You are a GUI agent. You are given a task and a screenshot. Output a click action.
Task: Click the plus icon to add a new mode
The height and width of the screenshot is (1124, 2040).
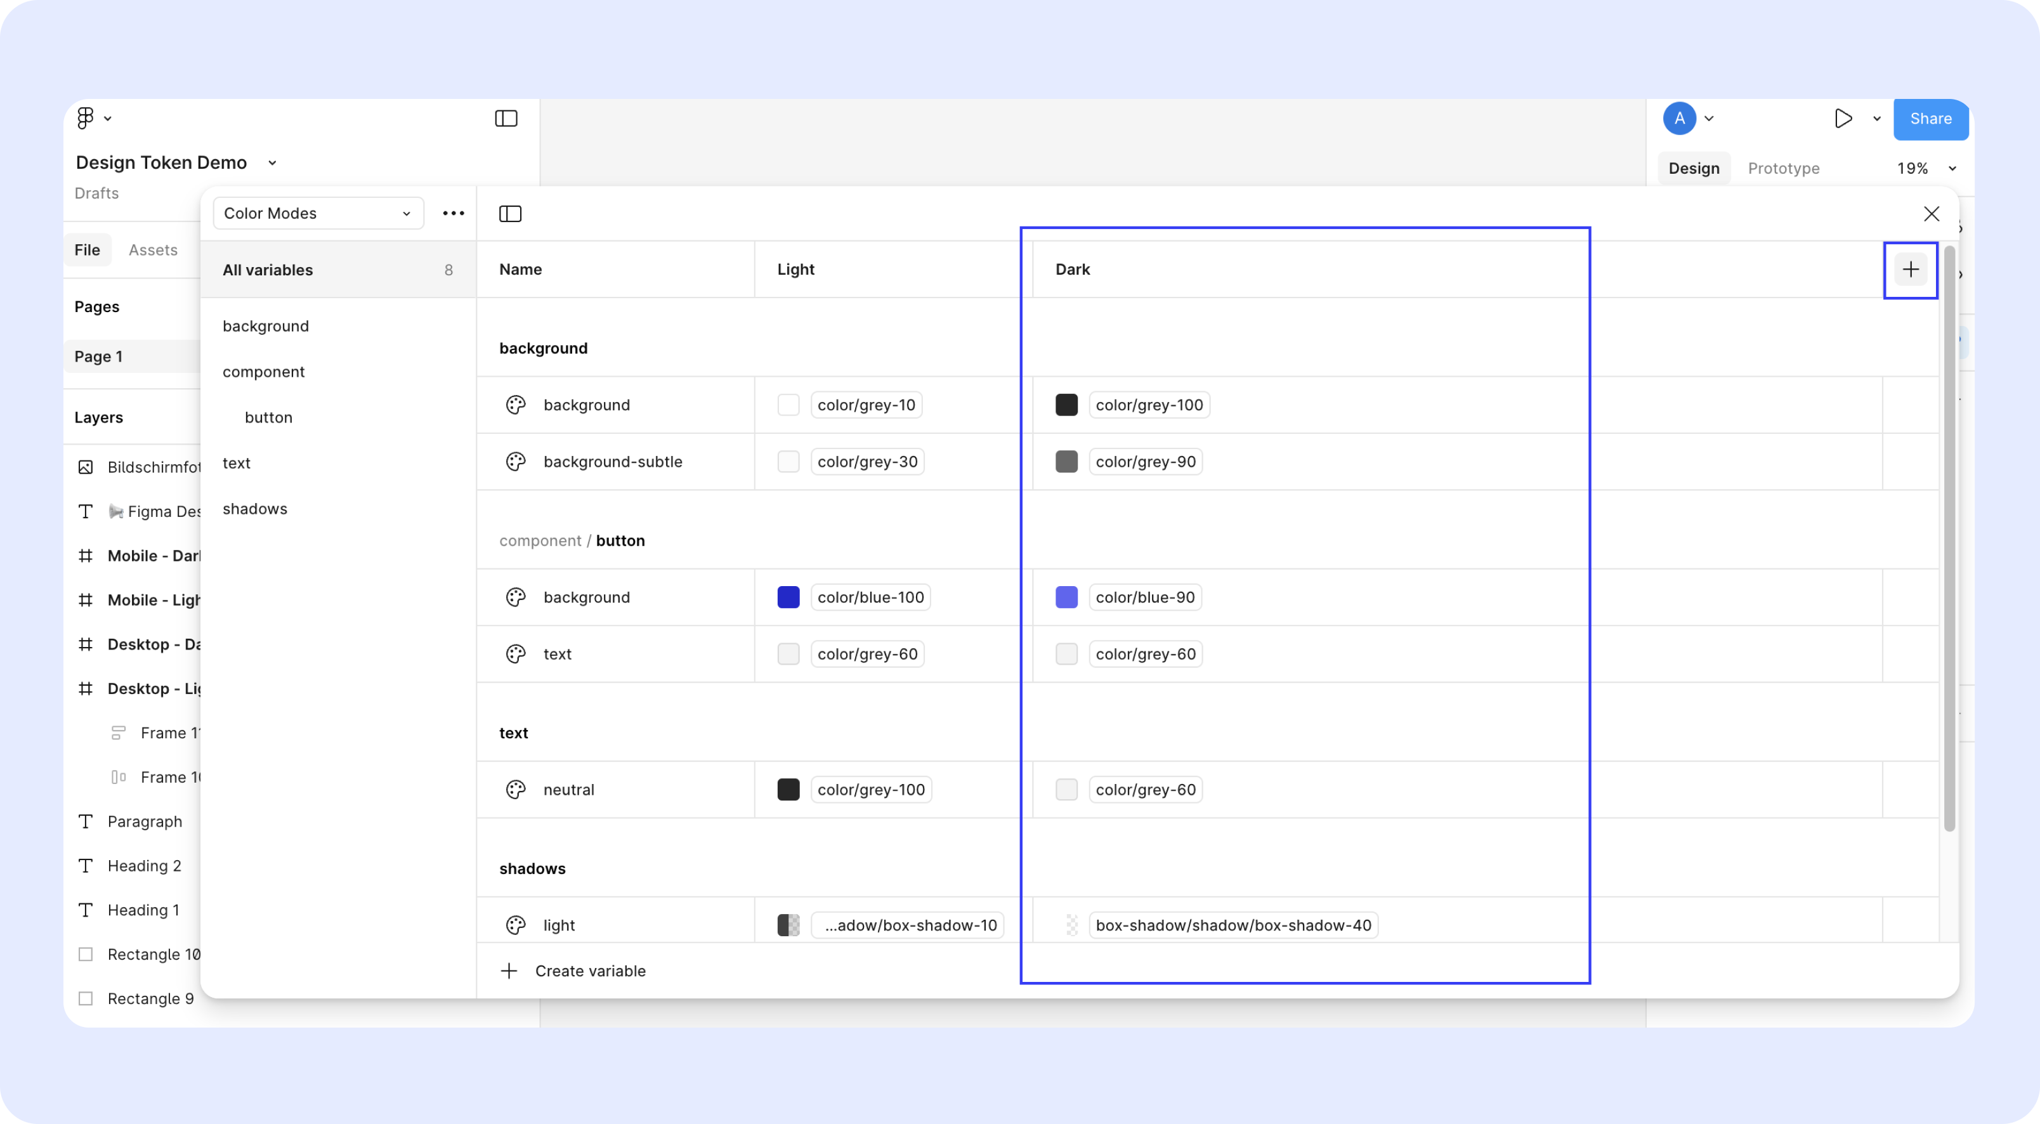[x=1910, y=270]
